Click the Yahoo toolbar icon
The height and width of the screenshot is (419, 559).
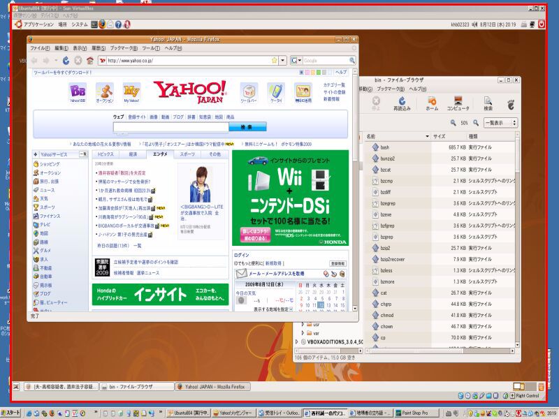[249, 94]
